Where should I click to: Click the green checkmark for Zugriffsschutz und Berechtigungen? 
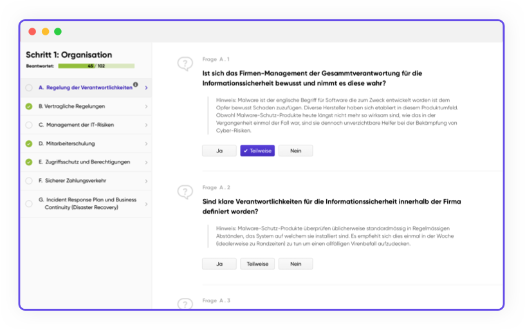click(x=29, y=162)
